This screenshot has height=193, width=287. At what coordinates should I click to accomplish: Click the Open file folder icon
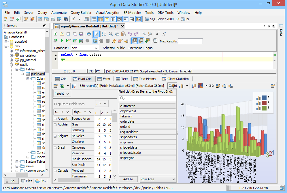coord(62,34)
